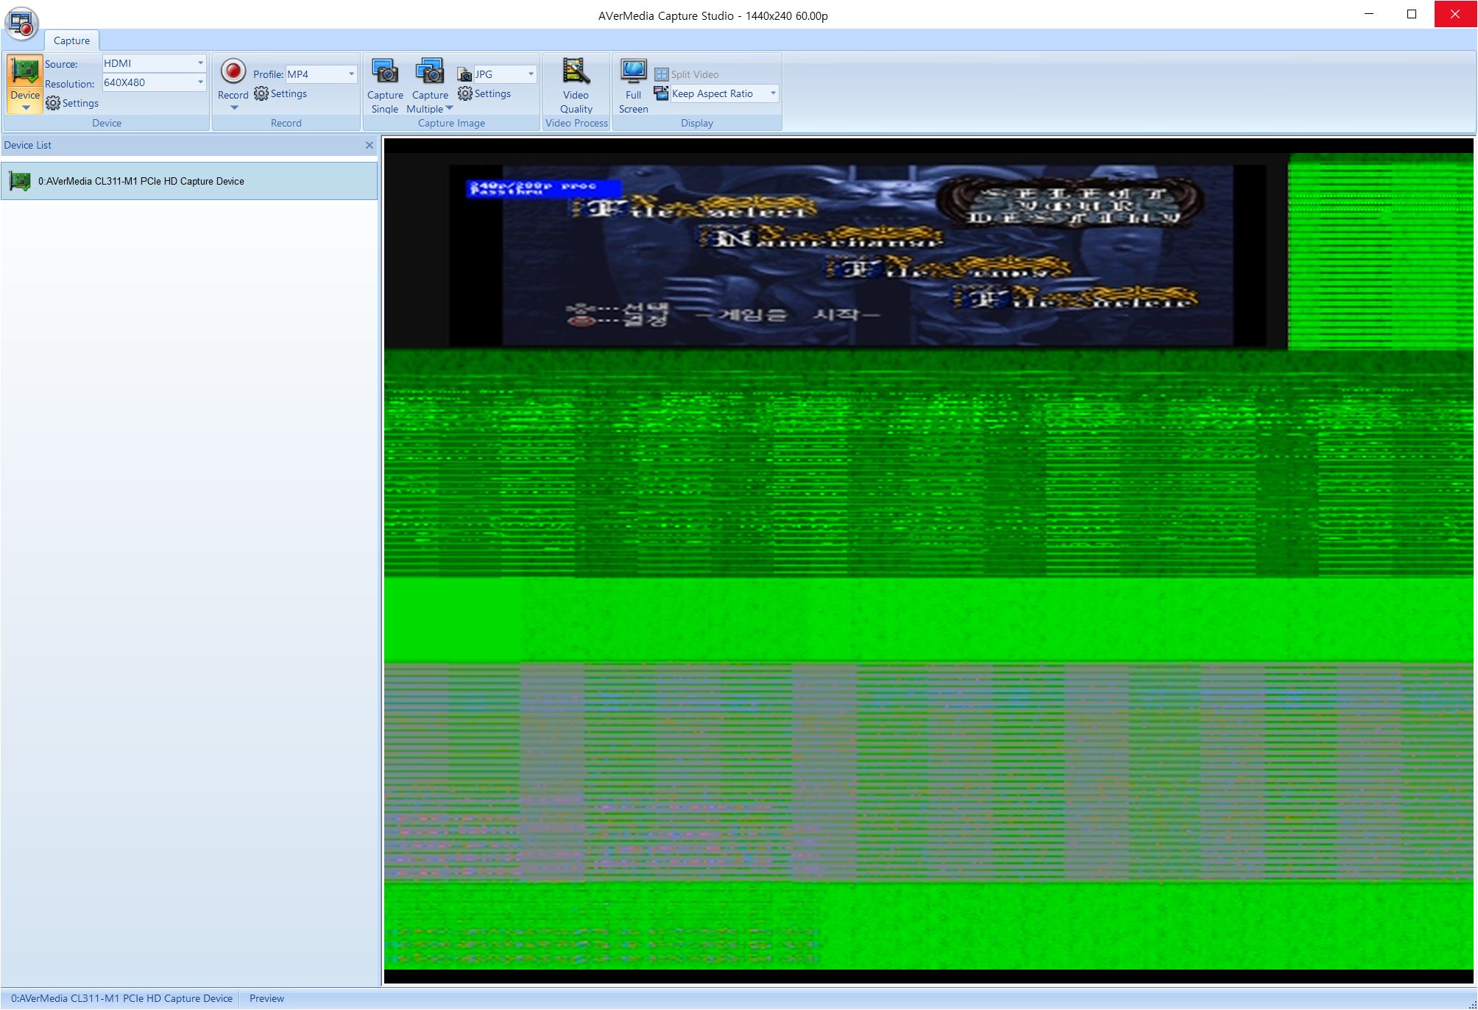This screenshot has width=1478, height=1010.
Task: Open the JPG image format dropdown
Action: point(531,74)
